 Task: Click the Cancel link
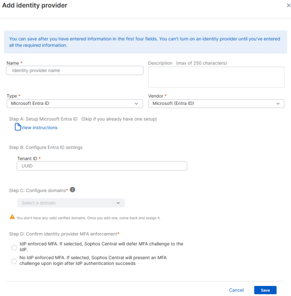[x=236, y=290]
